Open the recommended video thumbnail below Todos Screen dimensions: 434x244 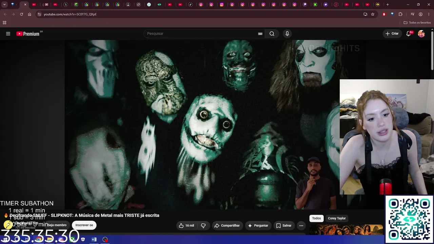click(x=346, y=229)
